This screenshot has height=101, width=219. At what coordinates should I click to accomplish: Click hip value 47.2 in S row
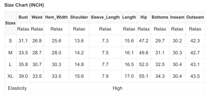(144, 41)
